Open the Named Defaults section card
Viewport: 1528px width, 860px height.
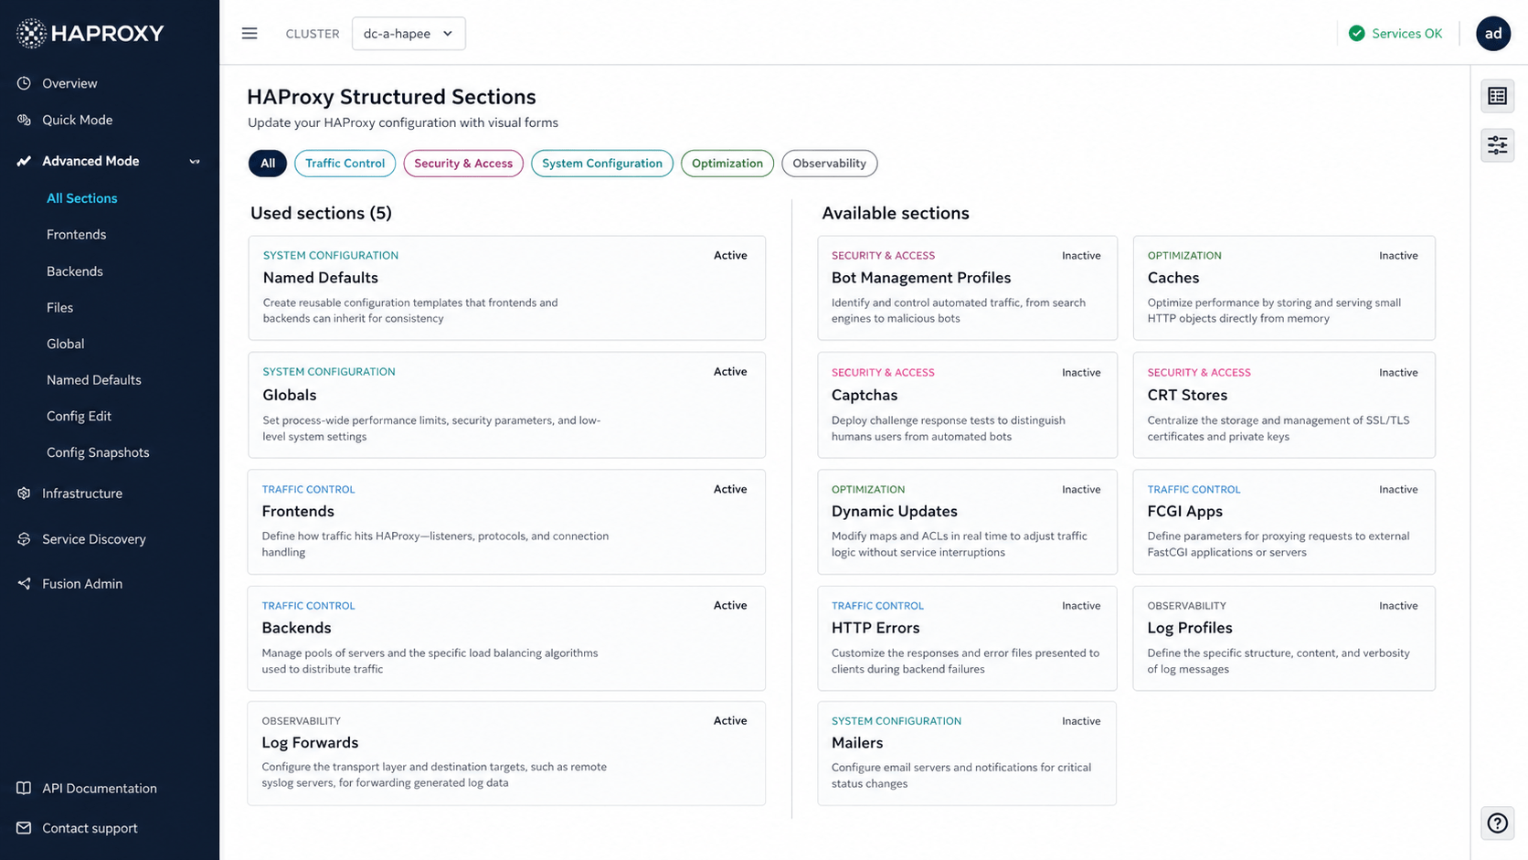(x=506, y=288)
